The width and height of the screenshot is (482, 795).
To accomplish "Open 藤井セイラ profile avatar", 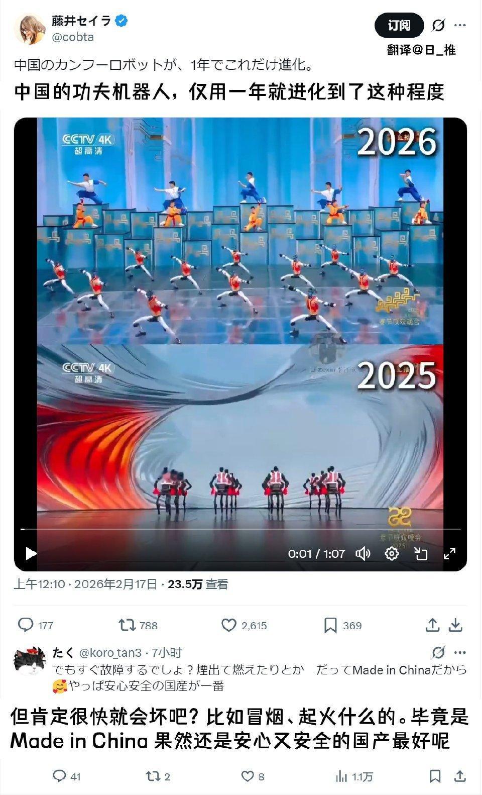I will tap(30, 29).
